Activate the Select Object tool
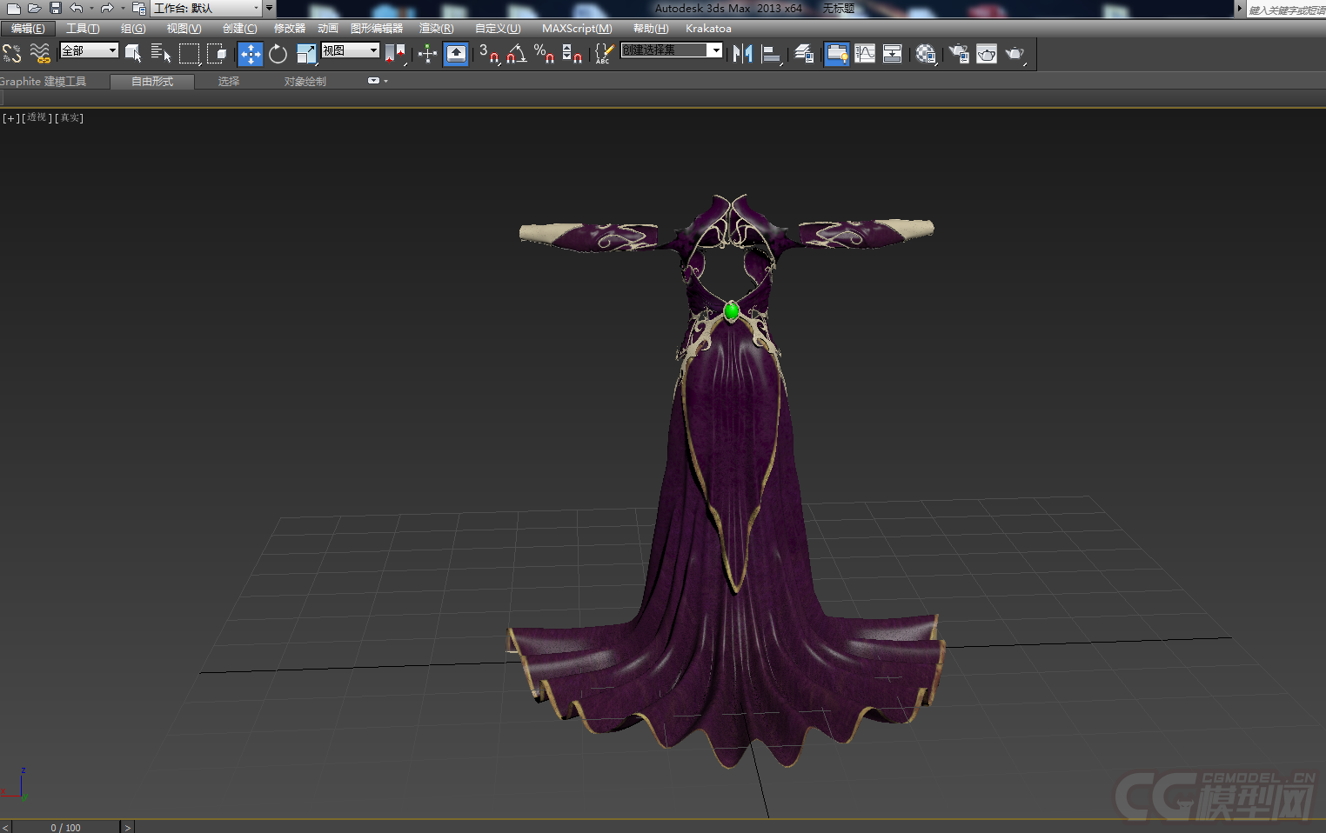 click(133, 54)
